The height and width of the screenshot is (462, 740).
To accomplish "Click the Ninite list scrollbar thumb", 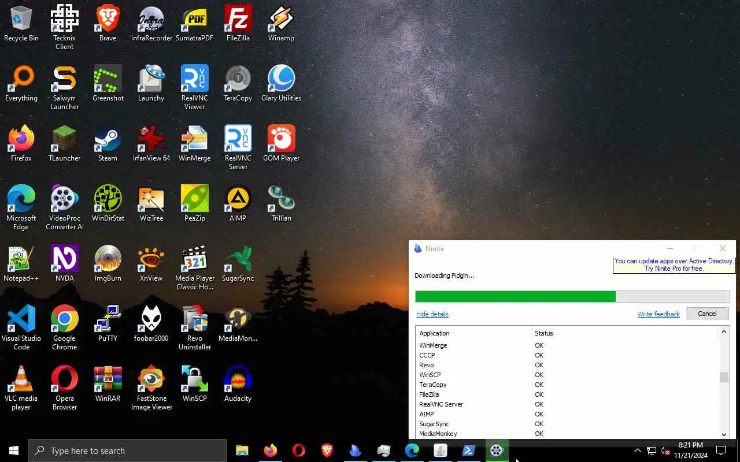I will tap(724, 377).
